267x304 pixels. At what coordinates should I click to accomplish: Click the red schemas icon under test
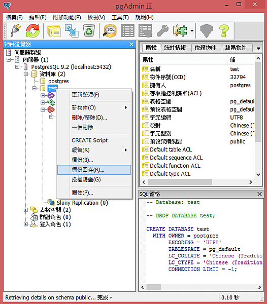(x=51, y=109)
